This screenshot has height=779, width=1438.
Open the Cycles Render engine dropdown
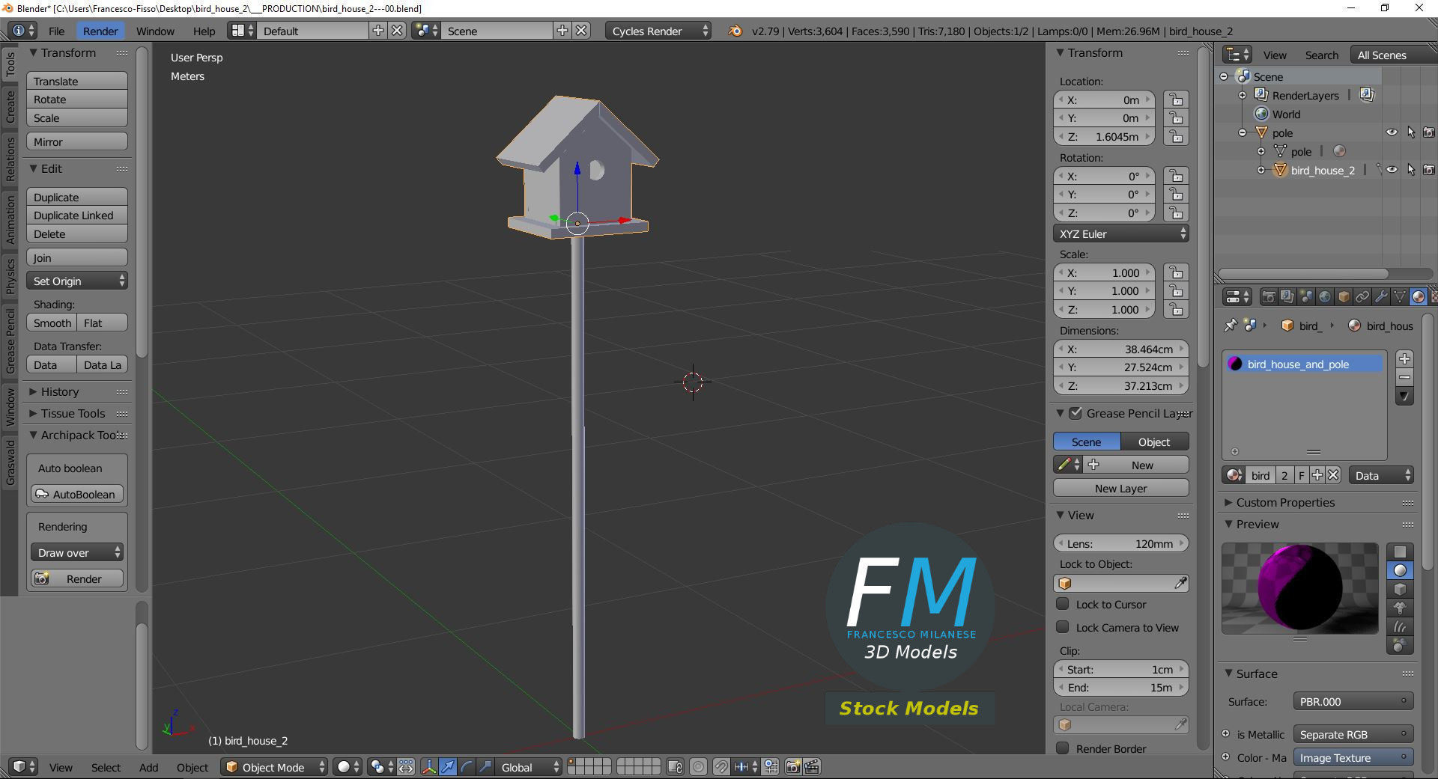pos(658,31)
